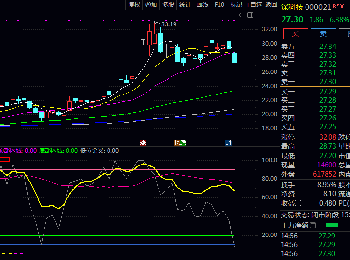350x260 pixels.
Task: Click the small box icon in indicator pane
Action: [x=5, y=159]
